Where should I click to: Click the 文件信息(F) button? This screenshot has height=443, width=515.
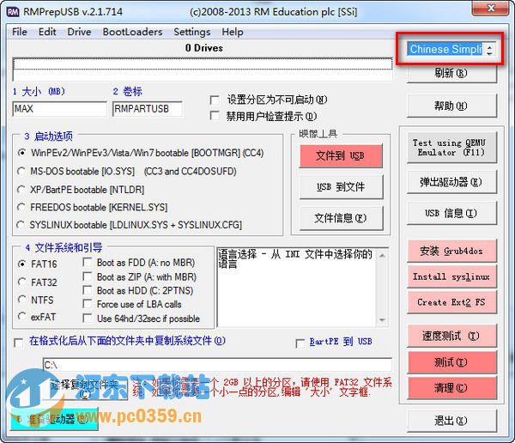point(341,218)
